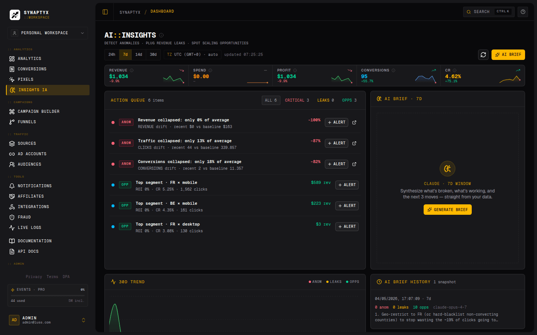Click the 'Top segment · FR × mobile' title
Screen dimensions: 537x335
[166, 183]
